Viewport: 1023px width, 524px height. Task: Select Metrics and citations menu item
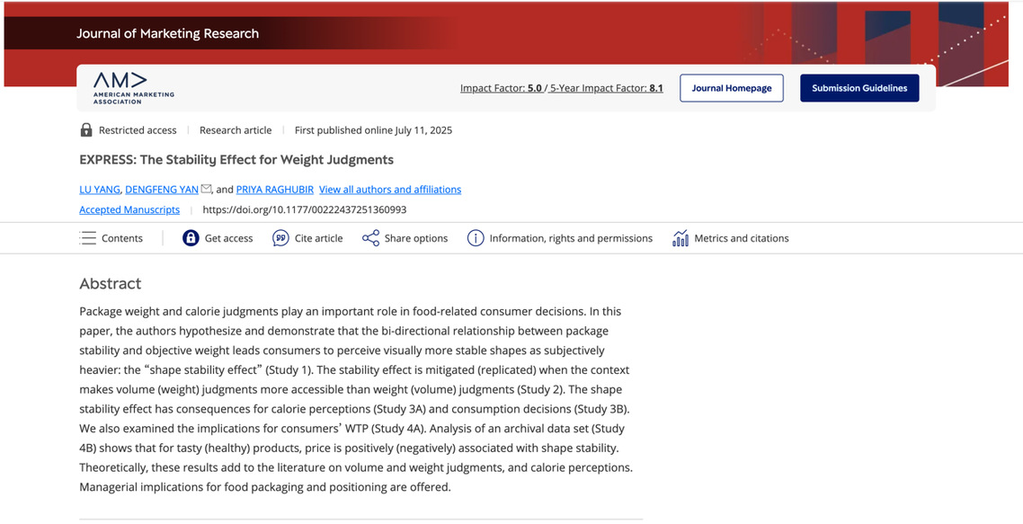coord(742,238)
